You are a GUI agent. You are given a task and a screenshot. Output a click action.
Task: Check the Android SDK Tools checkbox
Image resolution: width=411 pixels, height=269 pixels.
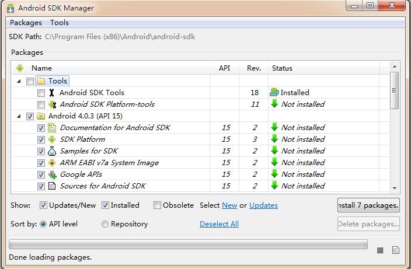[41, 93]
